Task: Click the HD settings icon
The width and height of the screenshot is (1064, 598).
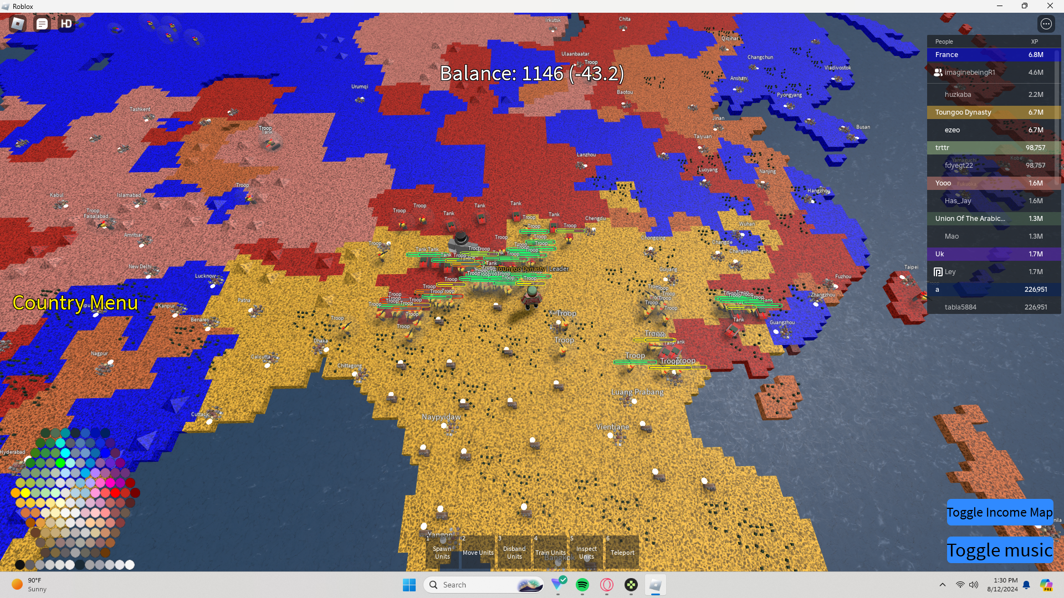Action: click(x=66, y=24)
